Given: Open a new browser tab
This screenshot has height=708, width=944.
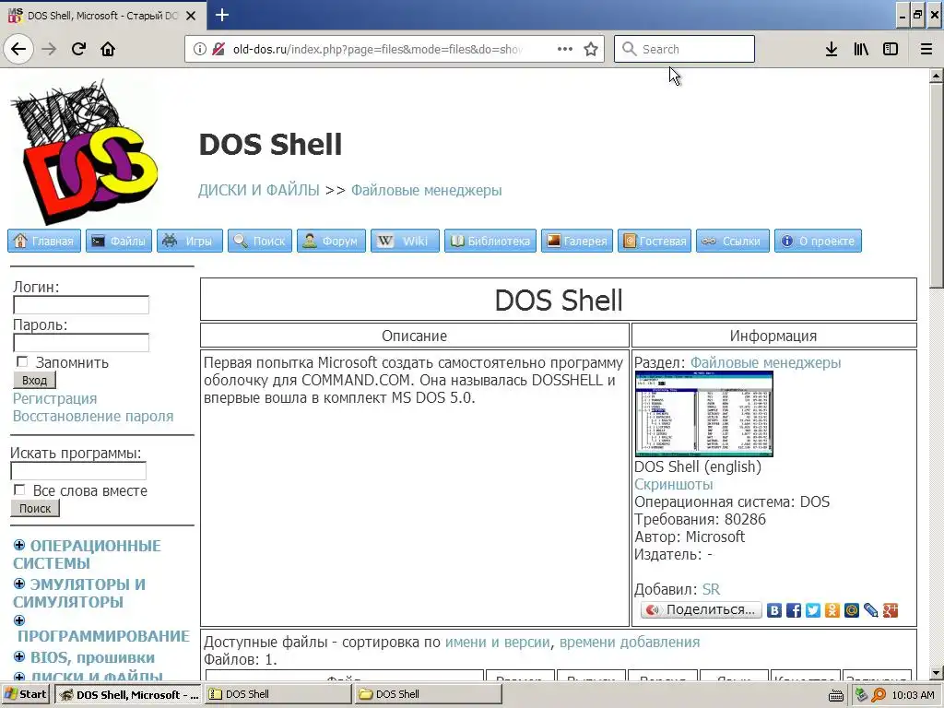Looking at the screenshot, I should pos(221,15).
